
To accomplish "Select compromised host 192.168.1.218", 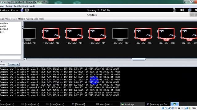I will pyautogui.click(x=166, y=35).
